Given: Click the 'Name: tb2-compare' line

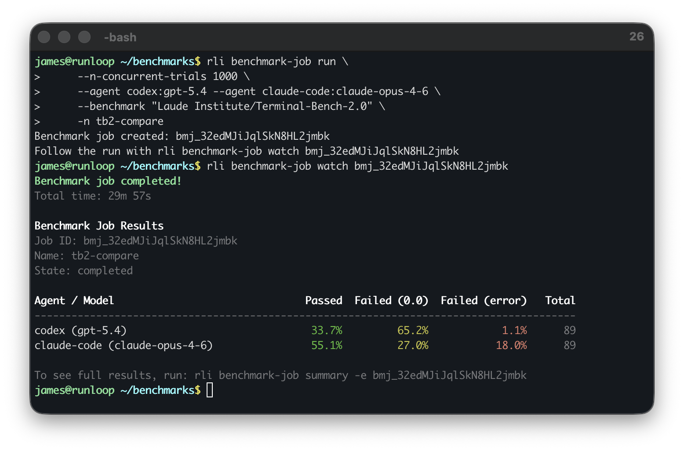Looking at the screenshot, I should click(87, 256).
